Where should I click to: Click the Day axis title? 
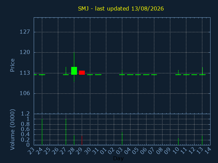(x=118, y=158)
